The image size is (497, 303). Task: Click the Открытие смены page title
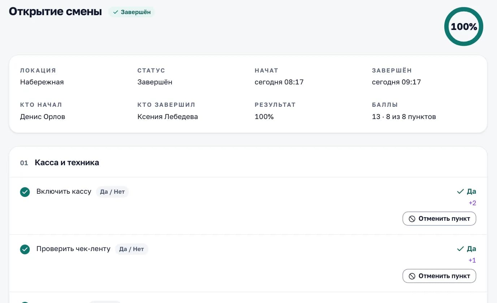[x=55, y=12]
